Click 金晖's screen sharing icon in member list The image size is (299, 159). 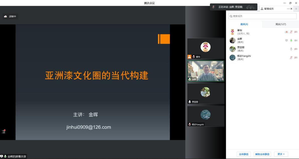tap(286, 40)
